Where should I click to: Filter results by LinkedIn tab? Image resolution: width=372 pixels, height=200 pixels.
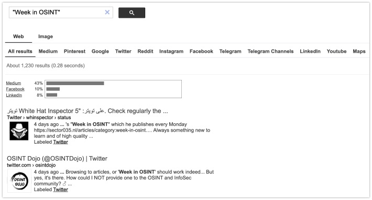tap(310, 51)
